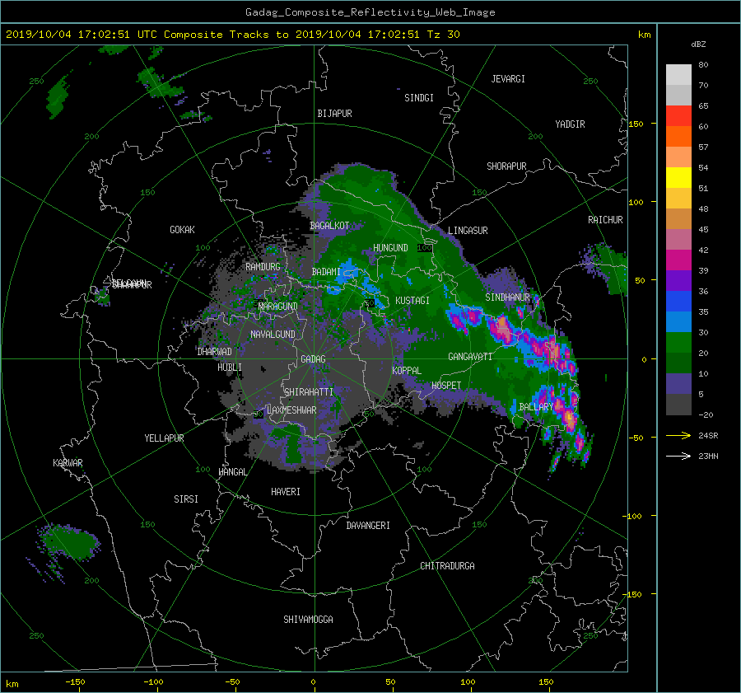Click the RAMDURG city label
This screenshot has width=741, height=693.
click(263, 267)
